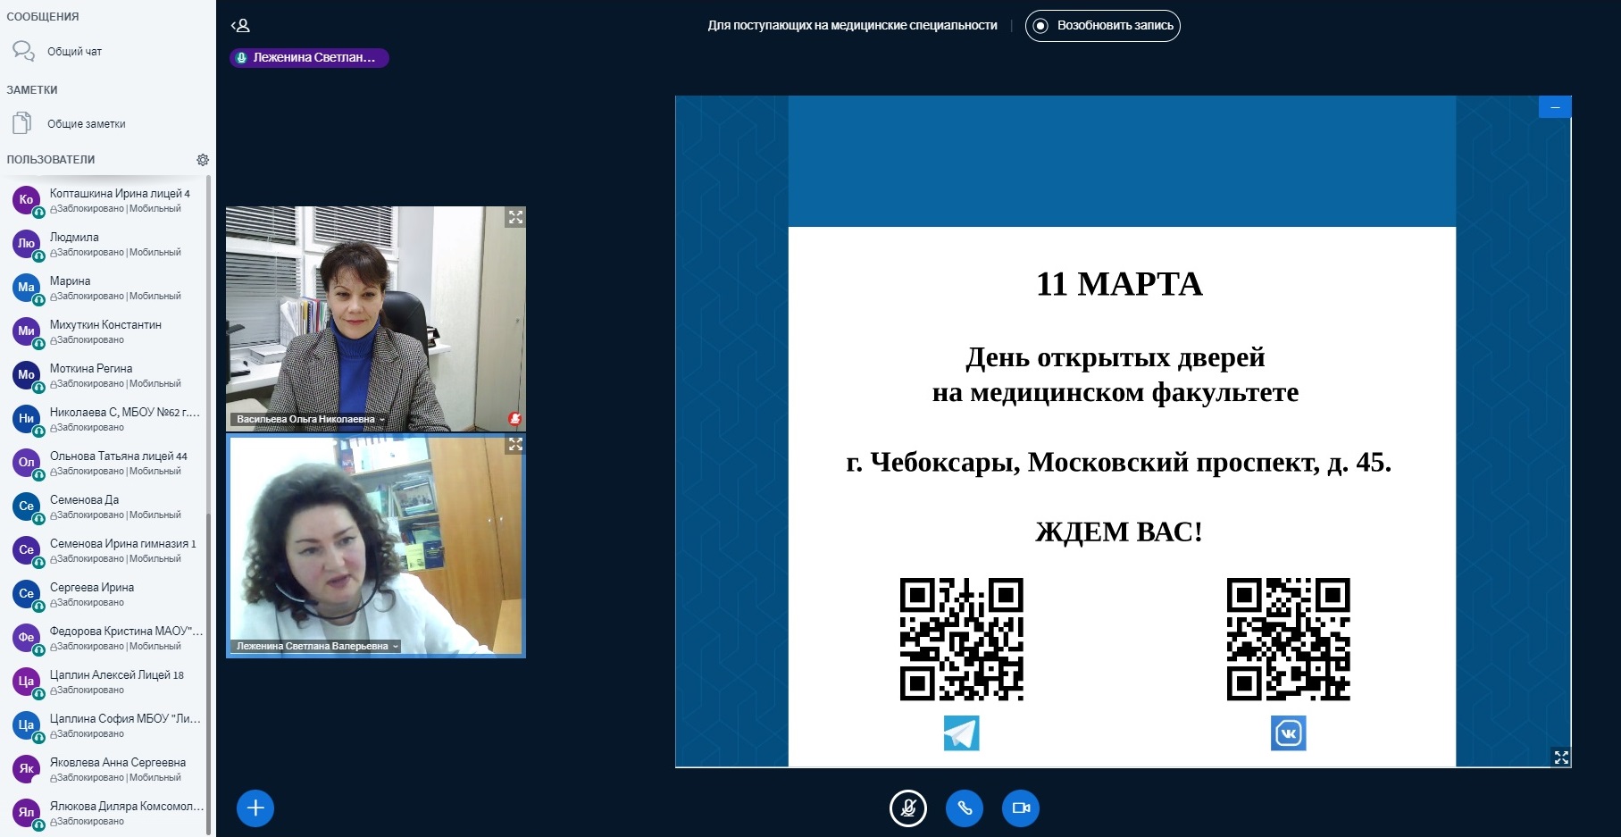The image size is (1621, 837).
Task: Make the presentation fullscreen
Action: click(1561, 757)
